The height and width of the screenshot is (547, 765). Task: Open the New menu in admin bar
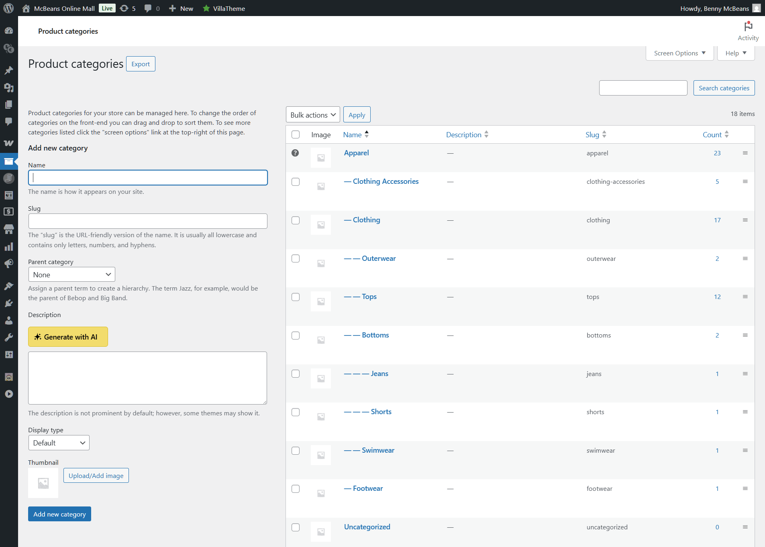[x=181, y=8]
